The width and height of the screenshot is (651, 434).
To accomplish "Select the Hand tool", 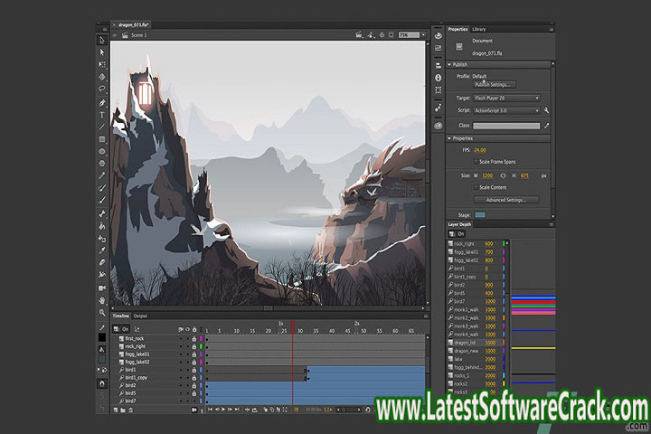I will pos(102,299).
